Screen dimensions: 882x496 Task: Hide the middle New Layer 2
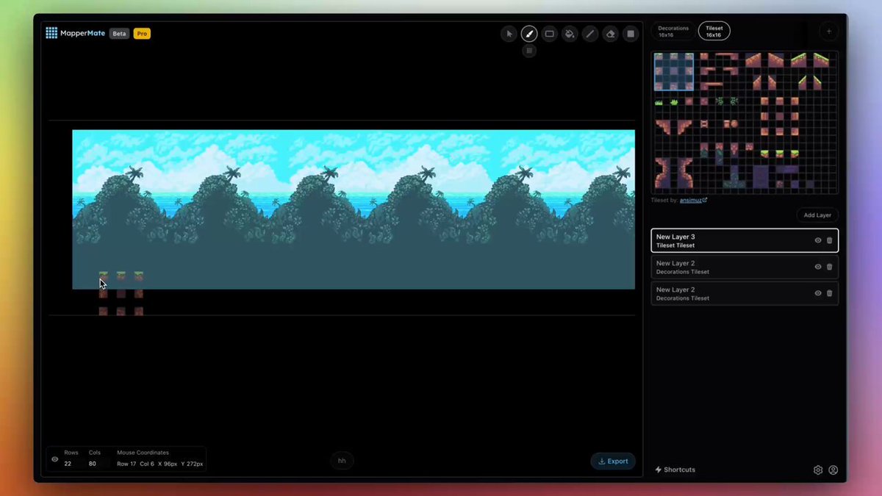[x=818, y=267]
